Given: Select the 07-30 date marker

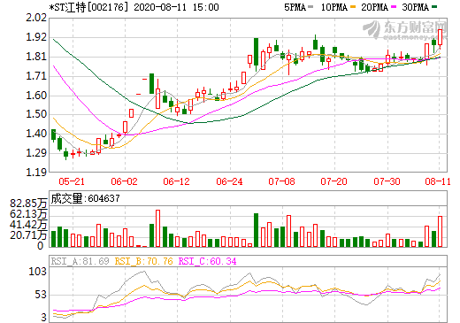Looking at the screenshot, I should 387,181.
